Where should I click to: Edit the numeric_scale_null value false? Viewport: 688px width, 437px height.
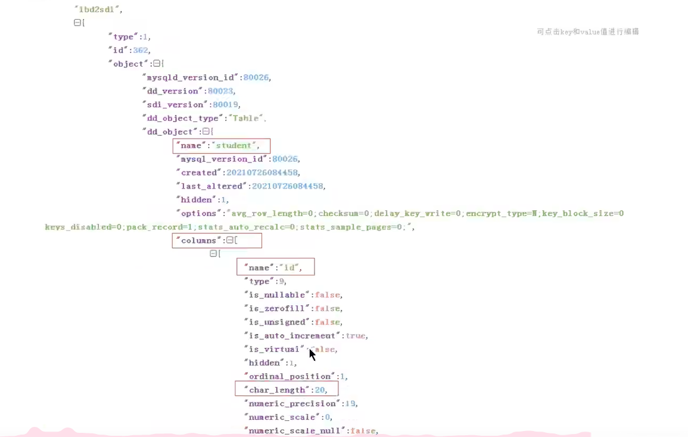click(363, 431)
